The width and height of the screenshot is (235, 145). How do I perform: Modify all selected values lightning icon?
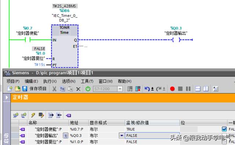pyautogui.click(x=33, y=115)
